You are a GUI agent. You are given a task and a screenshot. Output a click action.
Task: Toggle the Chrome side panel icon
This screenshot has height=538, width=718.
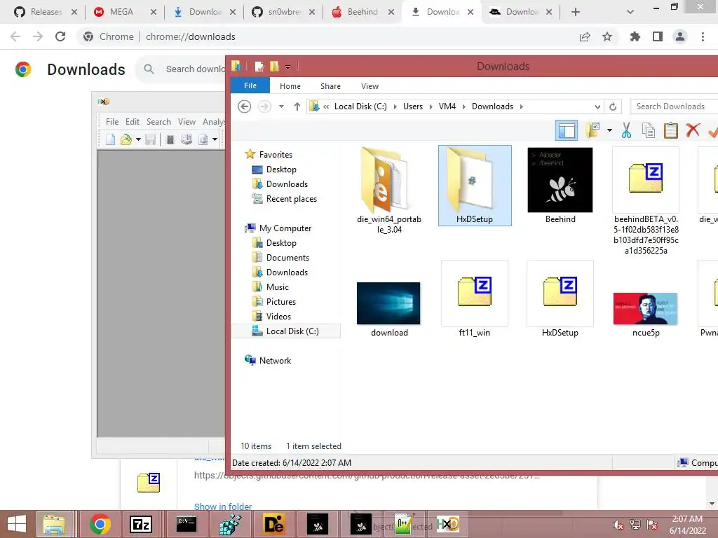pyautogui.click(x=658, y=36)
